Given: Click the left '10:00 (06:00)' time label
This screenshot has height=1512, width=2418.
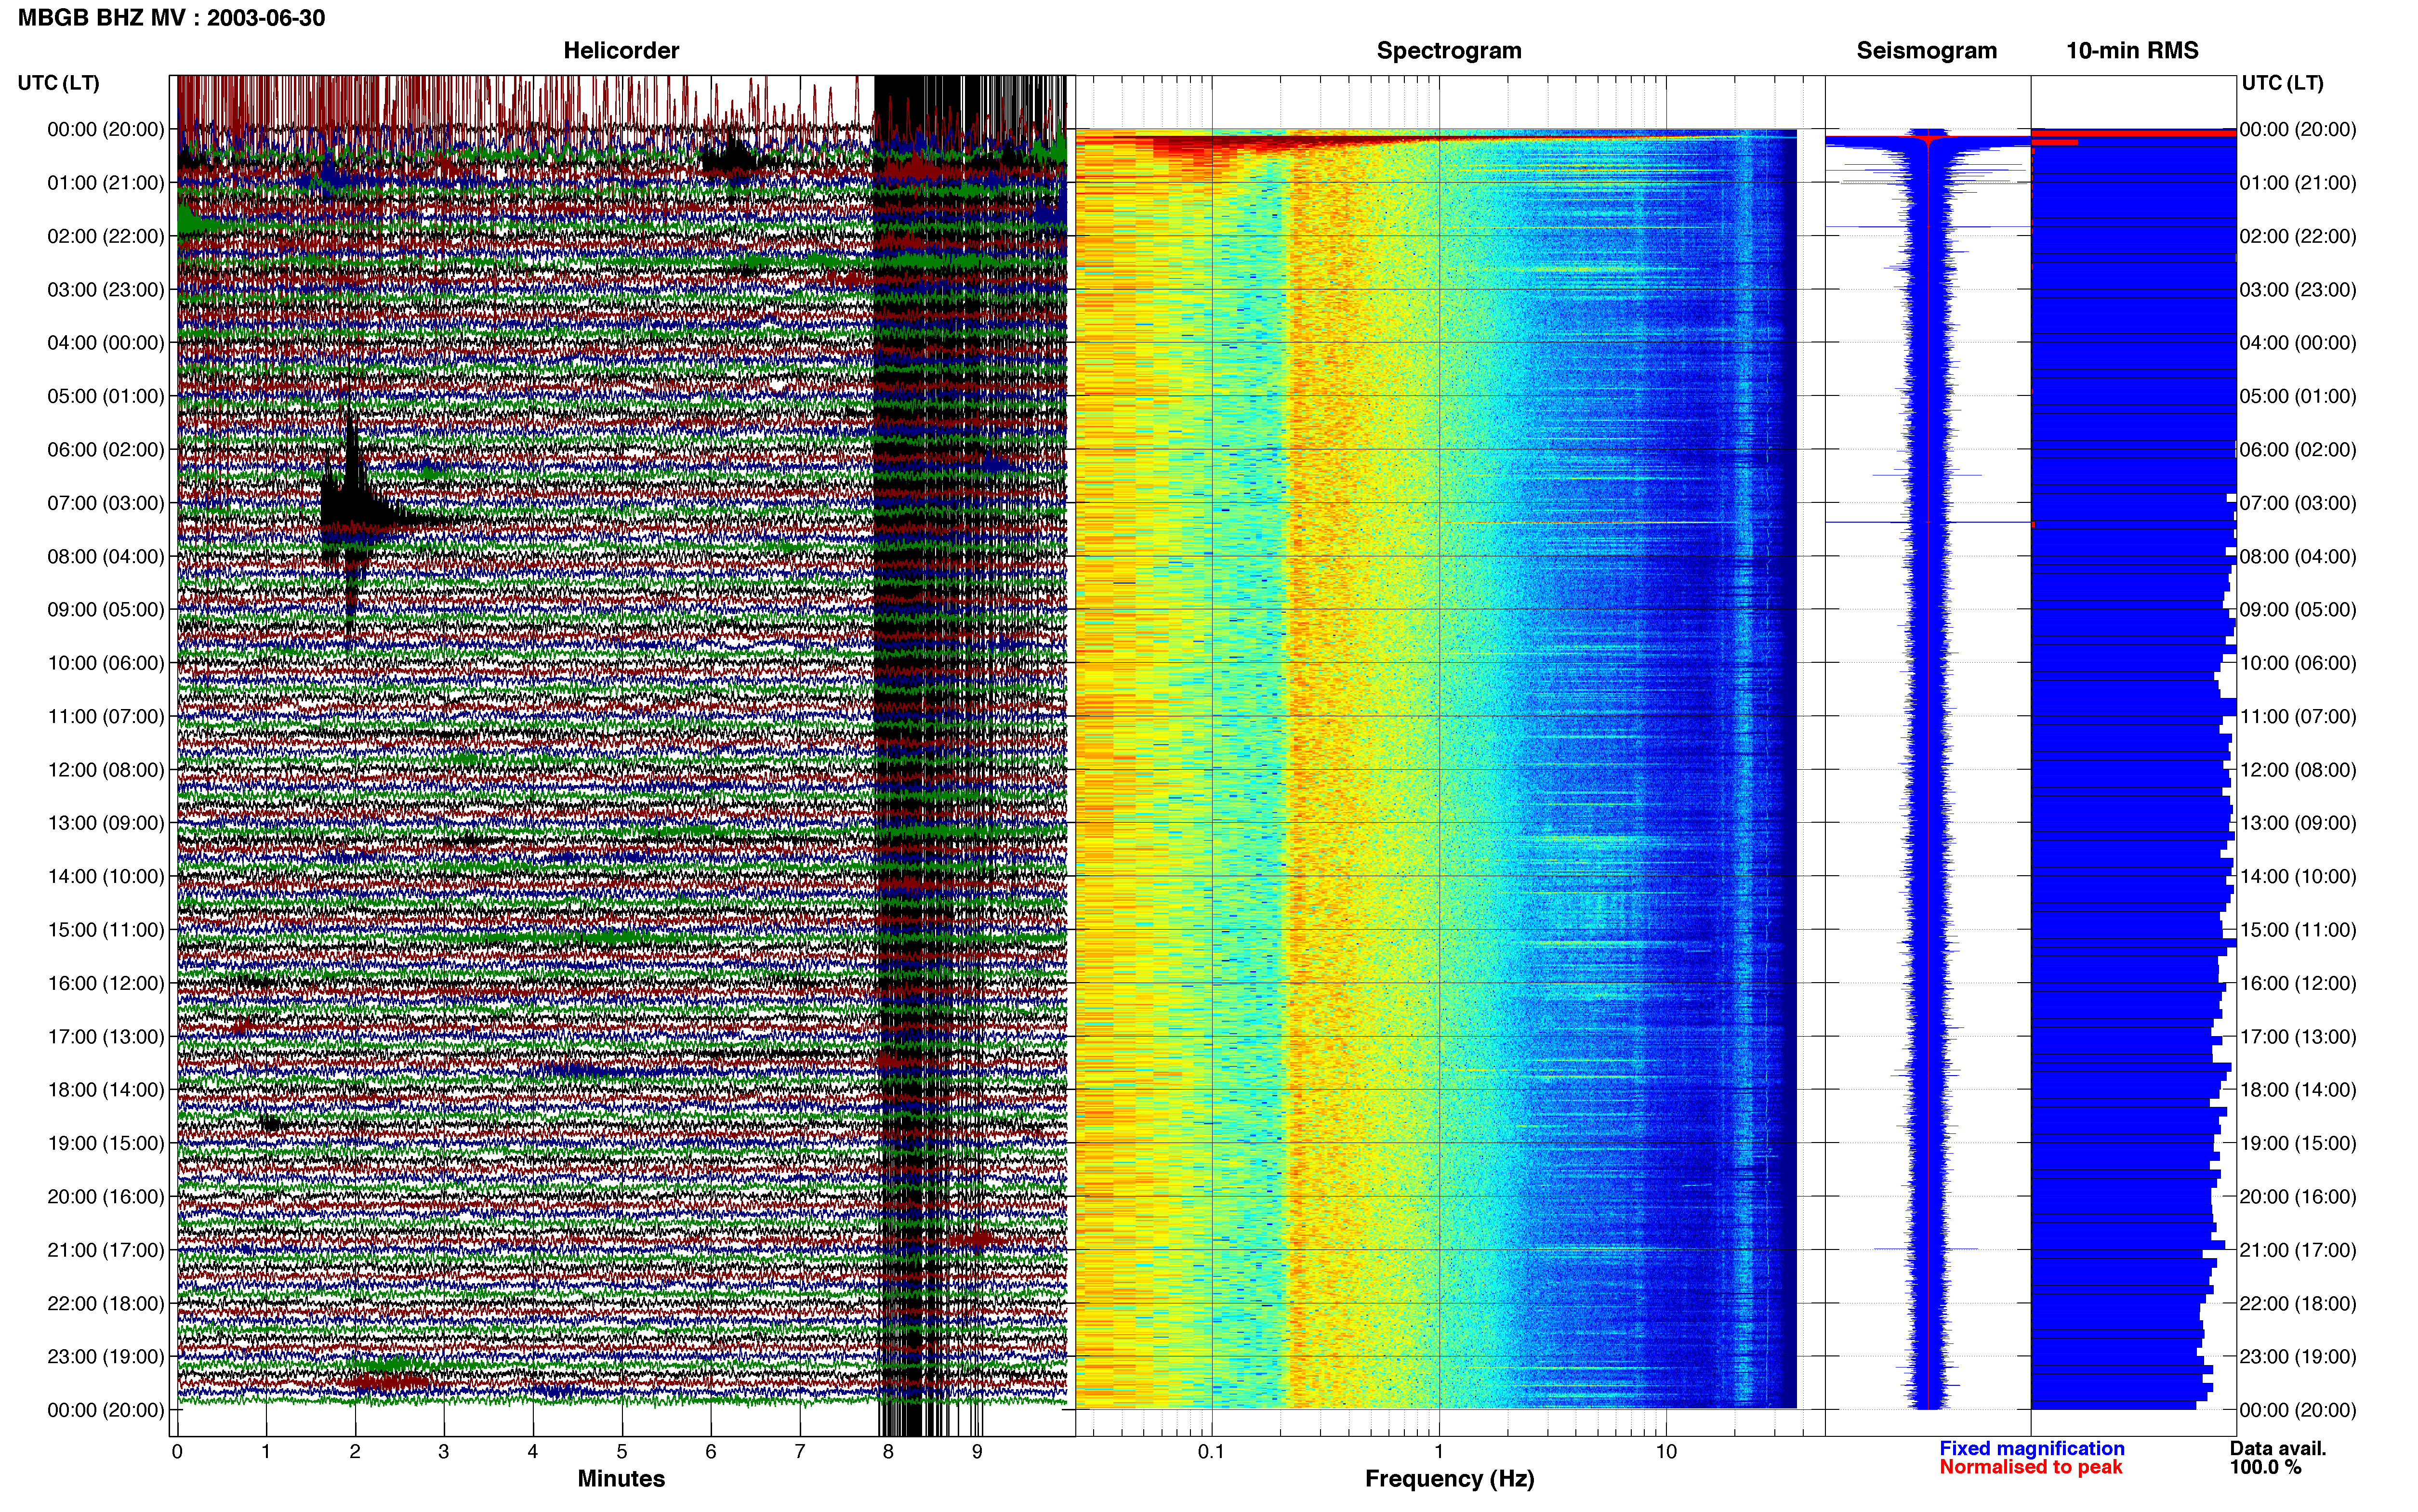Looking at the screenshot, I should [106, 663].
